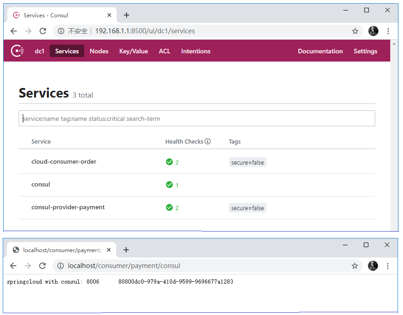This screenshot has width=403, height=315.
Task: Go to the ACL tab
Action: [x=164, y=51]
